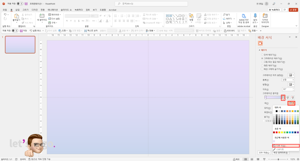Screen dimensions: 300x161
Task: Open the Acrobat tab
Action: [x=113, y=10]
